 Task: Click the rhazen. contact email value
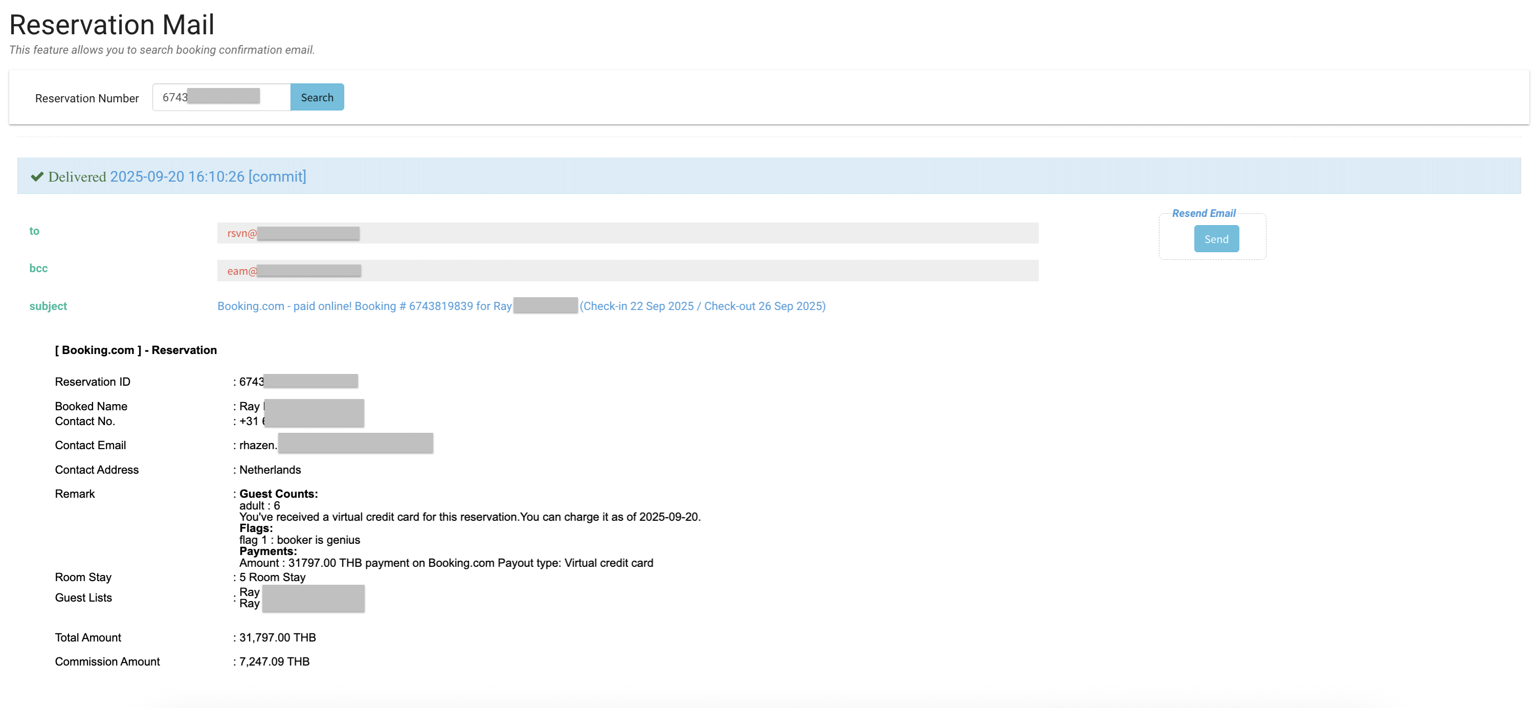tap(258, 446)
